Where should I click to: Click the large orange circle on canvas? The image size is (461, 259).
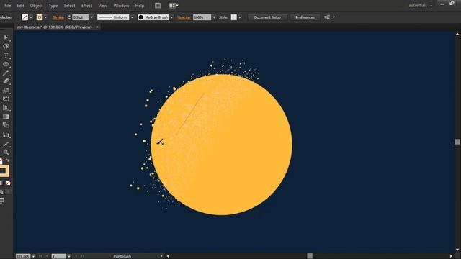(221, 145)
